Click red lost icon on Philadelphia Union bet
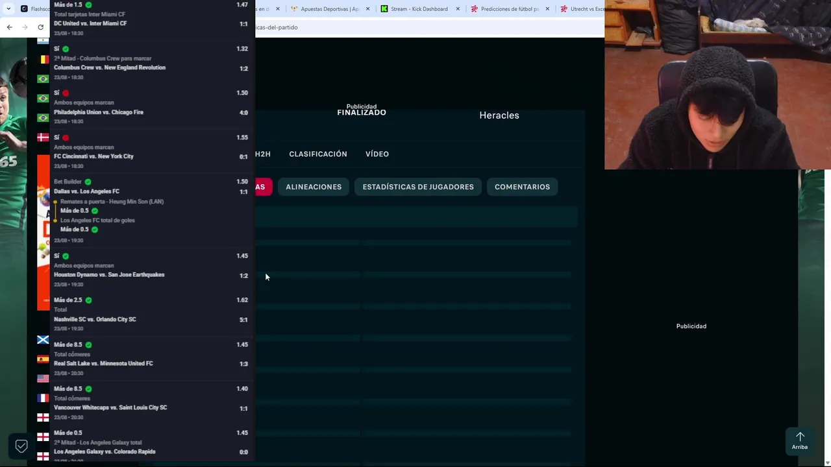The width and height of the screenshot is (831, 467). tap(66, 93)
